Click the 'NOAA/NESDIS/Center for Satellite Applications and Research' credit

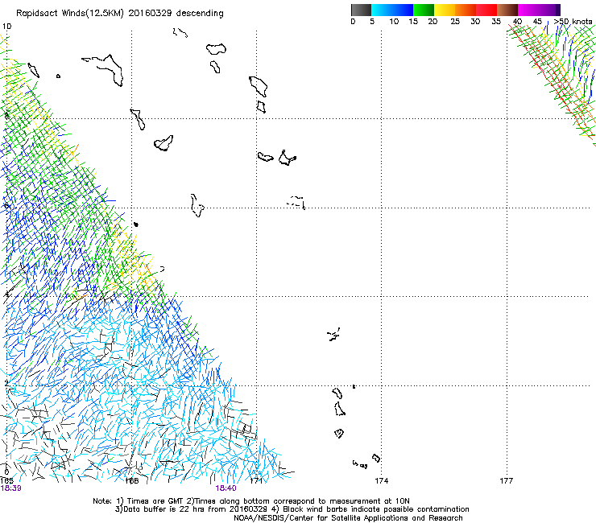[348, 518]
